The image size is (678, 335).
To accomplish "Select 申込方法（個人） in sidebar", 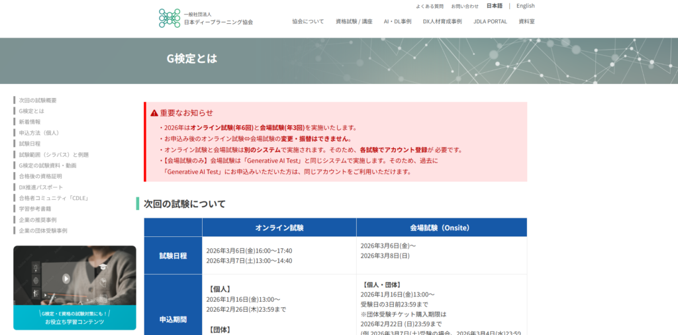I will (x=39, y=132).
